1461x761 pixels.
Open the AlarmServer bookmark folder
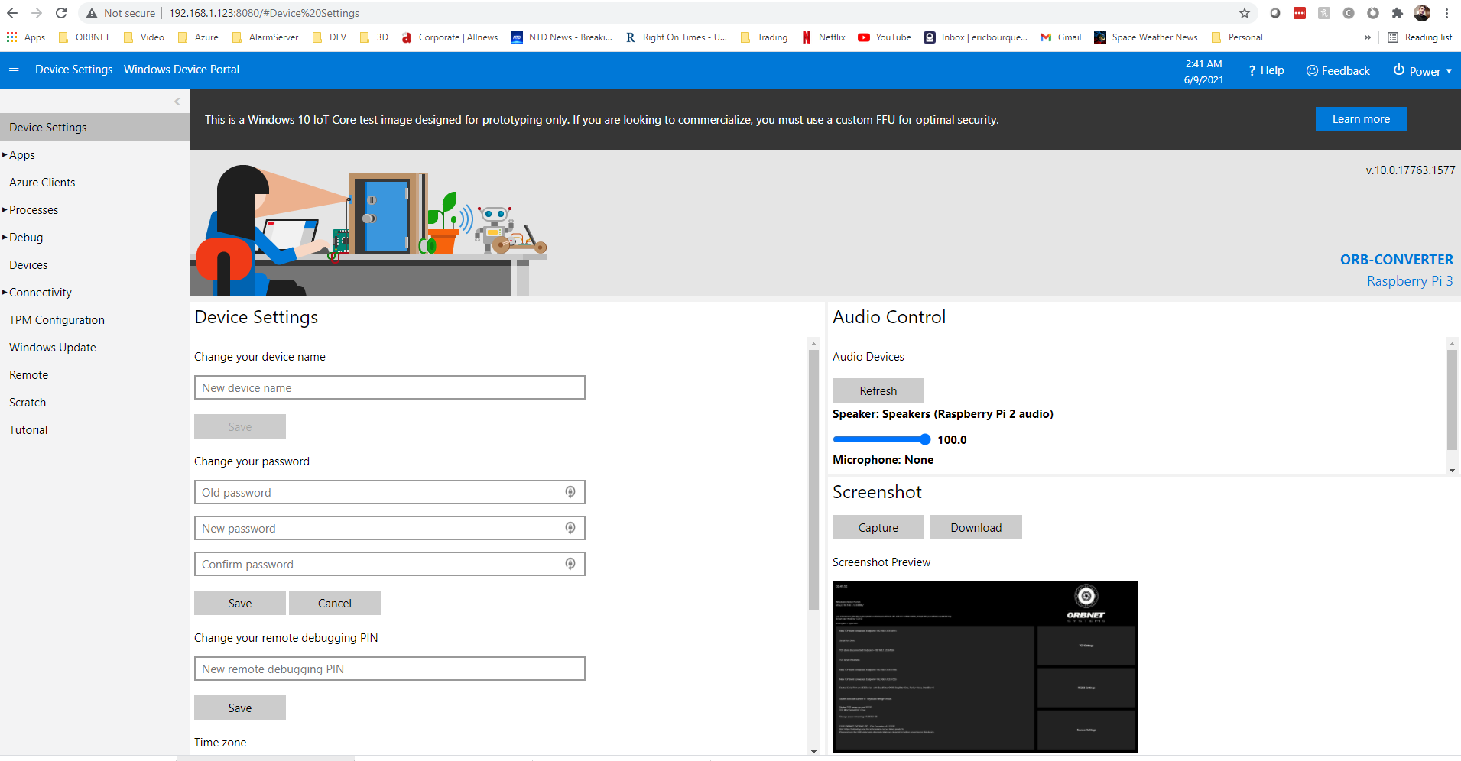click(265, 37)
